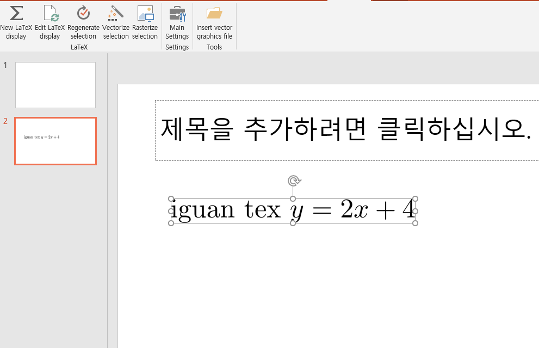The height and width of the screenshot is (348, 539).
Task: Click the Settings group label under Main Settings
Action: click(177, 47)
